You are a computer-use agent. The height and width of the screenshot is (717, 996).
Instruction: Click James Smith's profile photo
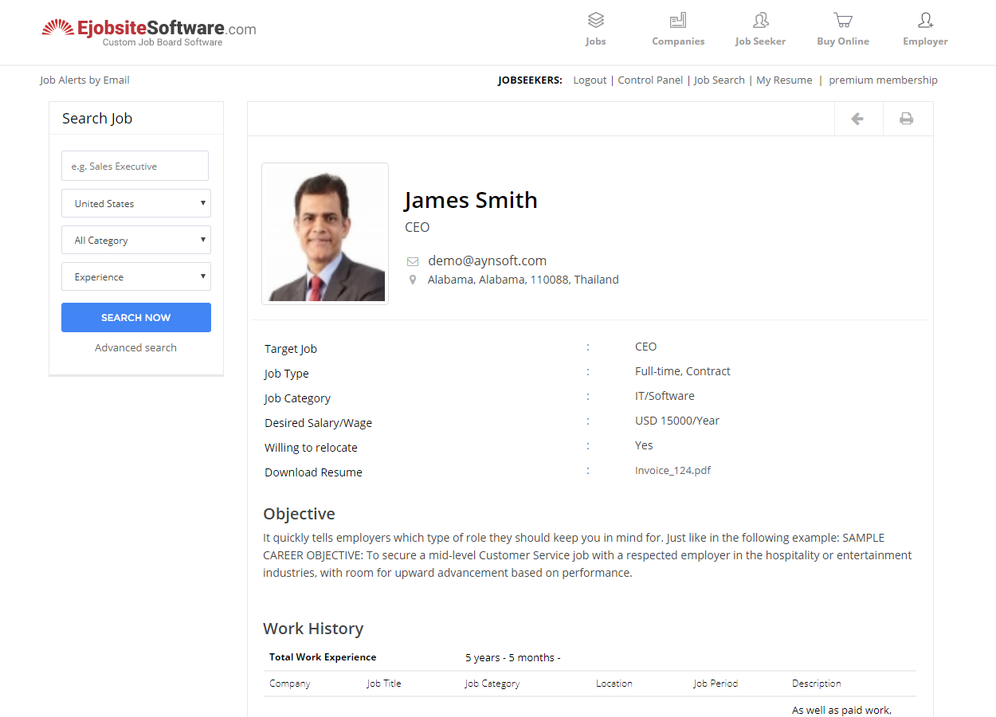click(324, 233)
